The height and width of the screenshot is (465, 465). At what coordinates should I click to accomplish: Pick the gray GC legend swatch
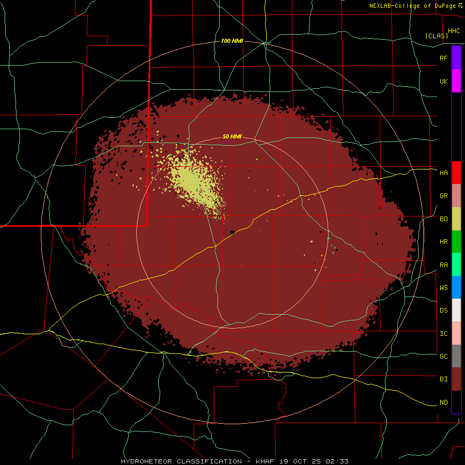456,356
